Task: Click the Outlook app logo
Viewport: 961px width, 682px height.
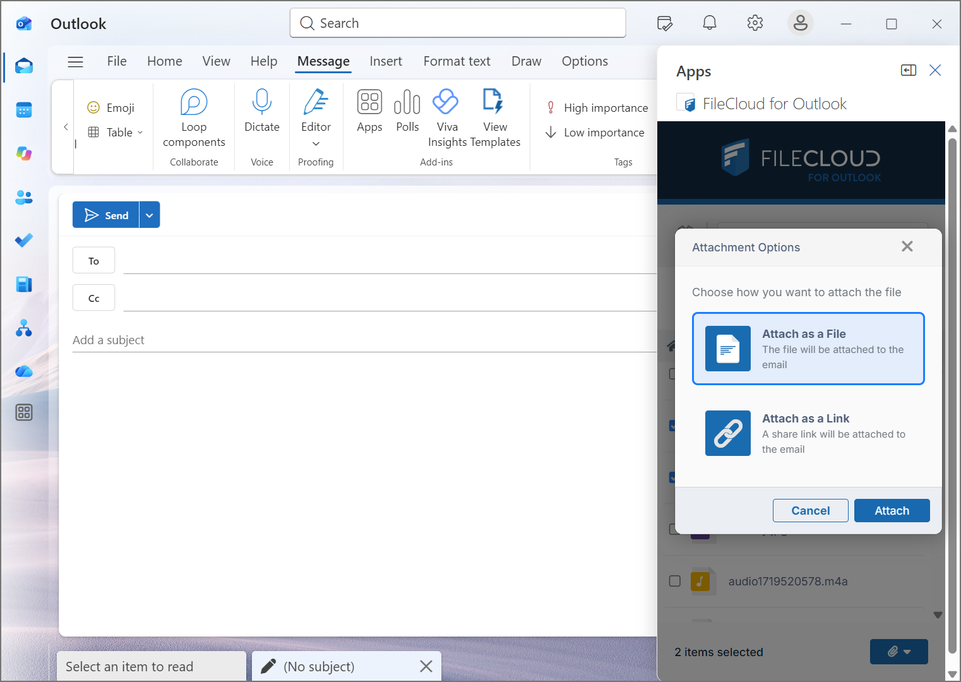Action: (24, 24)
